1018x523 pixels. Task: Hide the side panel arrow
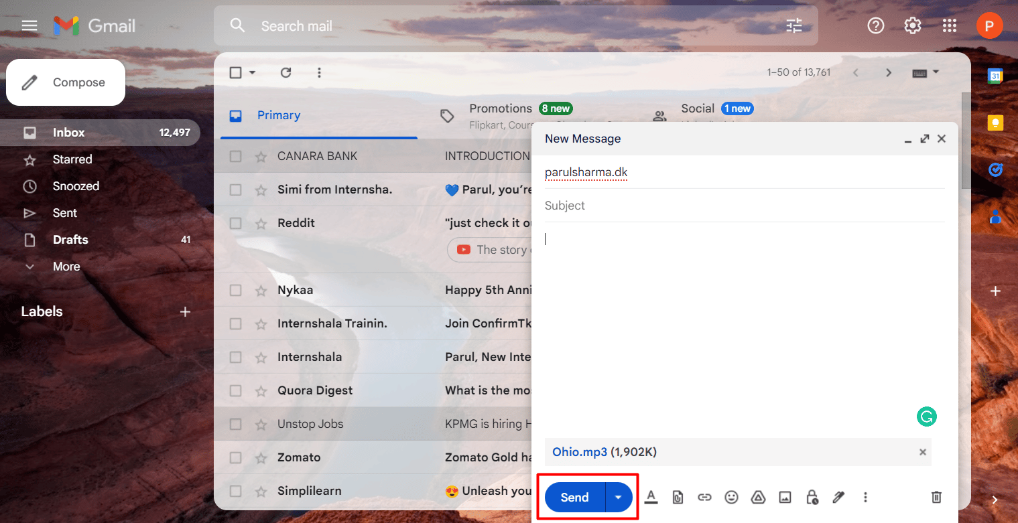[x=995, y=500]
